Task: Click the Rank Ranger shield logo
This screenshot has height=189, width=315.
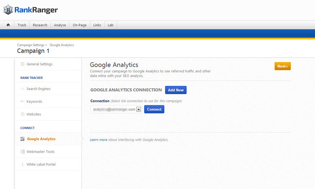Action: [x=8, y=10]
